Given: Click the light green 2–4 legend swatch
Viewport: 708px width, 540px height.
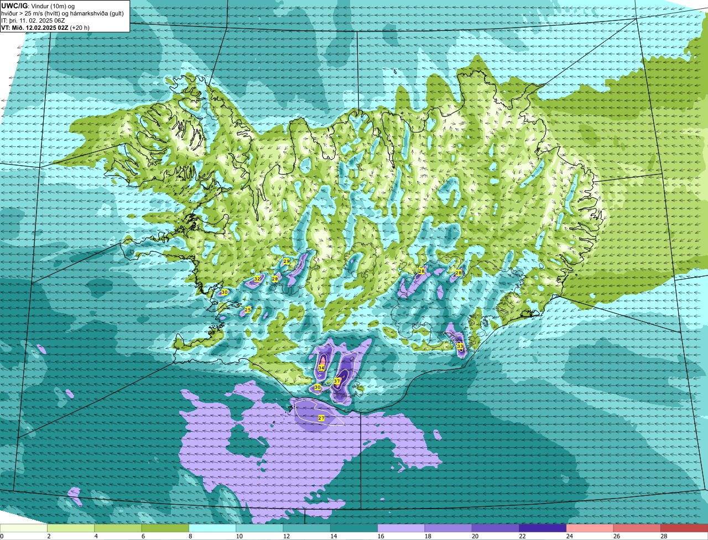Looking at the screenshot, I should 71,528.
